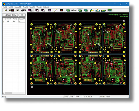139x111 pixels.
Task: Click the yellow pencil edit board icon
Action: pyautogui.click(x=92, y=10)
